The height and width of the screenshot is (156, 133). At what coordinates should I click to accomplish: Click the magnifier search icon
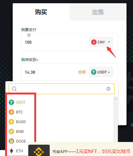pyautogui.click(x=14, y=89)
